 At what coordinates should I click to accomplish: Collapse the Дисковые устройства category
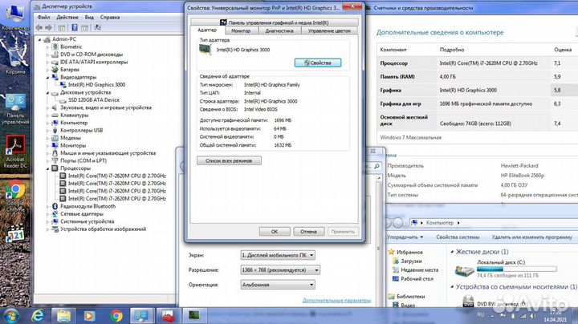point(47,92)
